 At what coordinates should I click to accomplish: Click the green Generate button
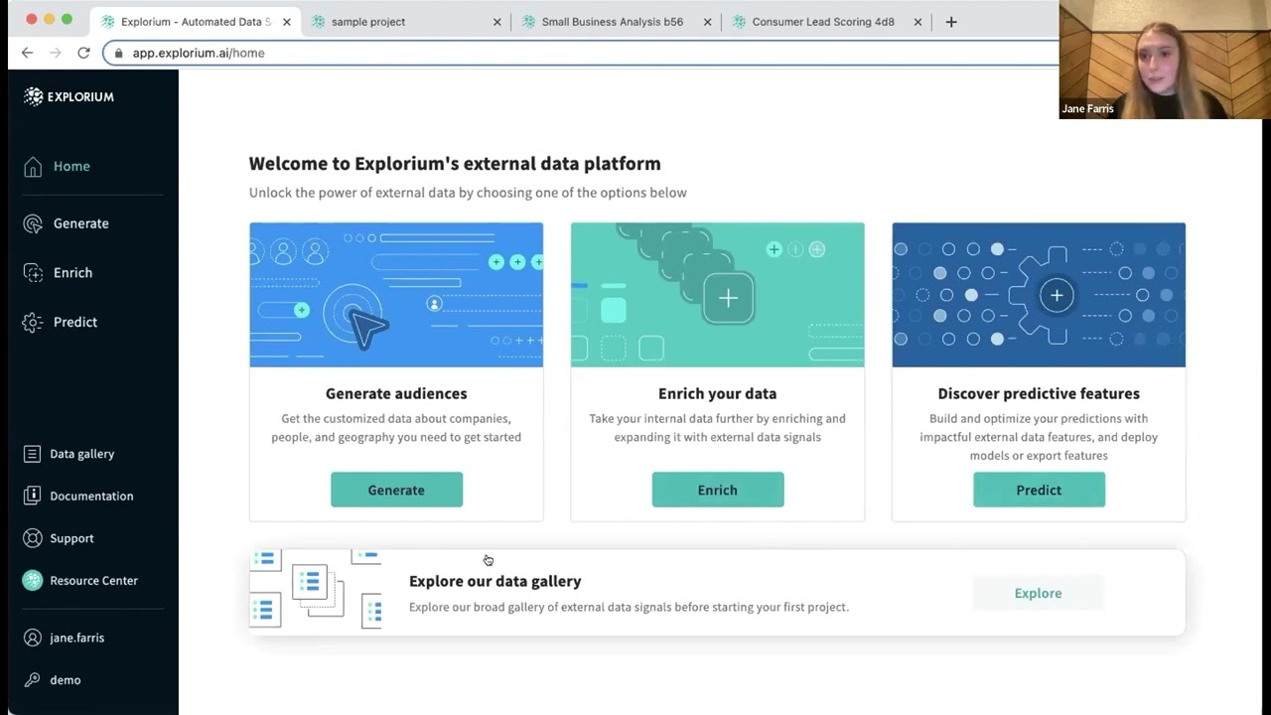[396, 490]
